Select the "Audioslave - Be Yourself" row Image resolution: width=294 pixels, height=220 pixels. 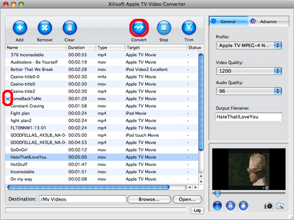pos(102,62)
